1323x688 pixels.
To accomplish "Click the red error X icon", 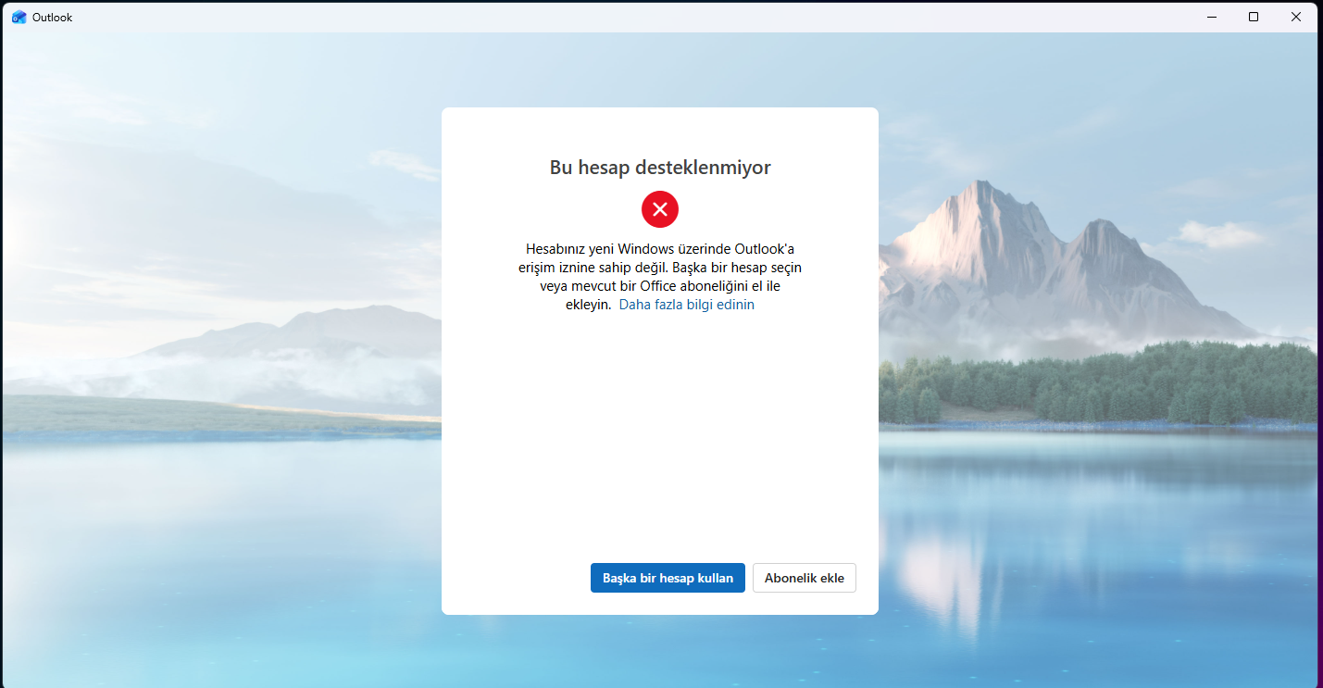I will [x=660, y=209].
